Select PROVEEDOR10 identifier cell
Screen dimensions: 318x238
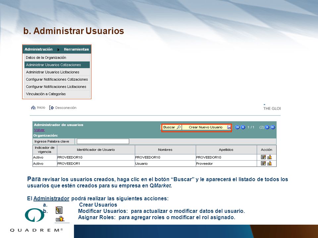click(96, 157)
